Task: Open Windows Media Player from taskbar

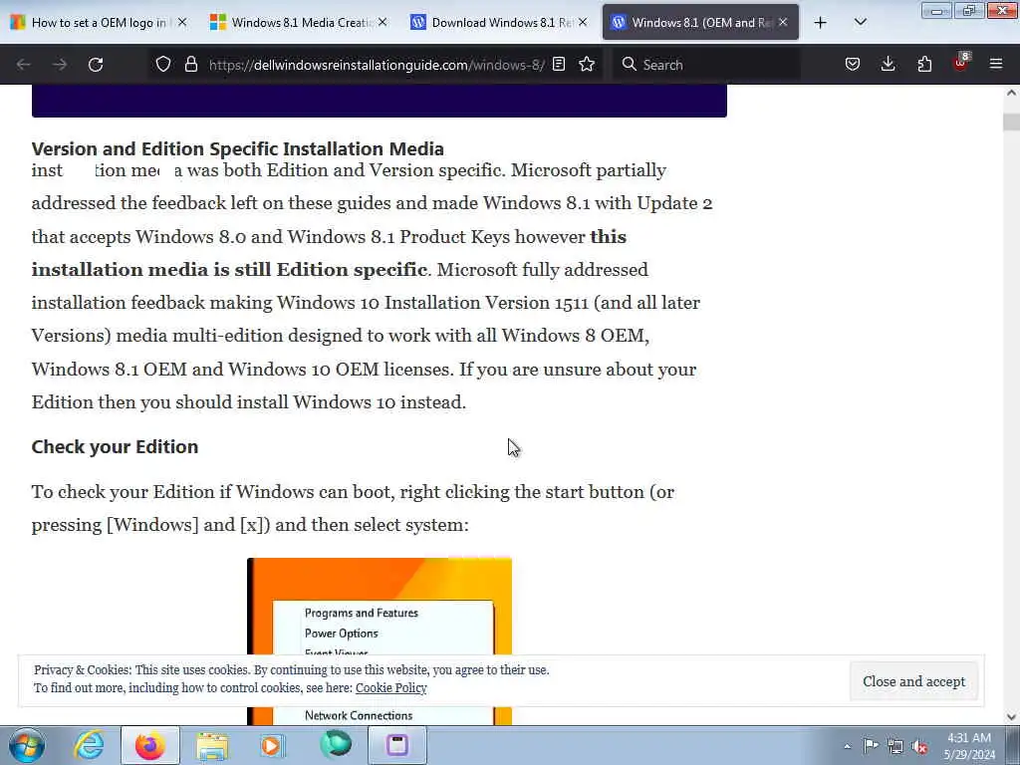Action: tap(273, 745)
